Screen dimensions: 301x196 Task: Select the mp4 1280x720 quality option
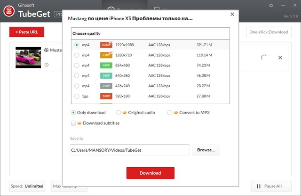(x=77, y=55)
